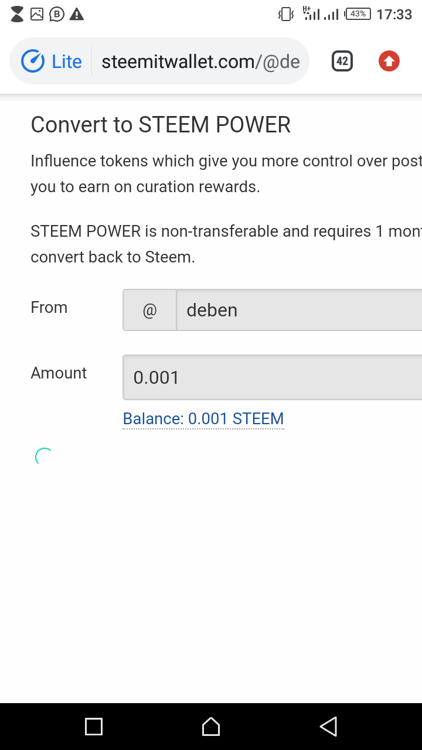
Task: Tap the image notification icon in the status bar
Action: click(x=37, y=14)
